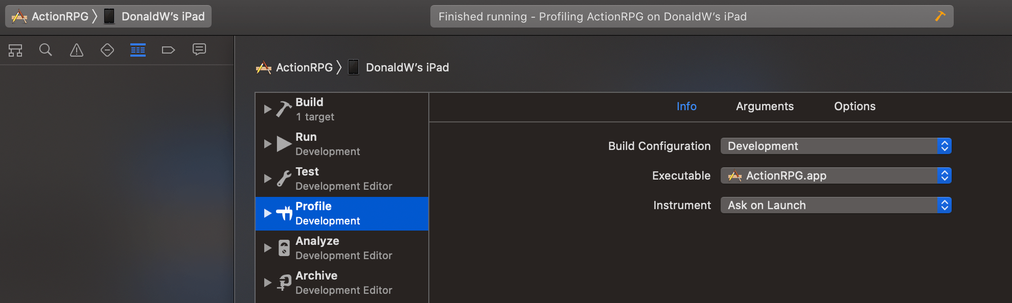Screen dimensions: 1012x303
Task: Click the hammer build status icon
Action: coord(940,16)
